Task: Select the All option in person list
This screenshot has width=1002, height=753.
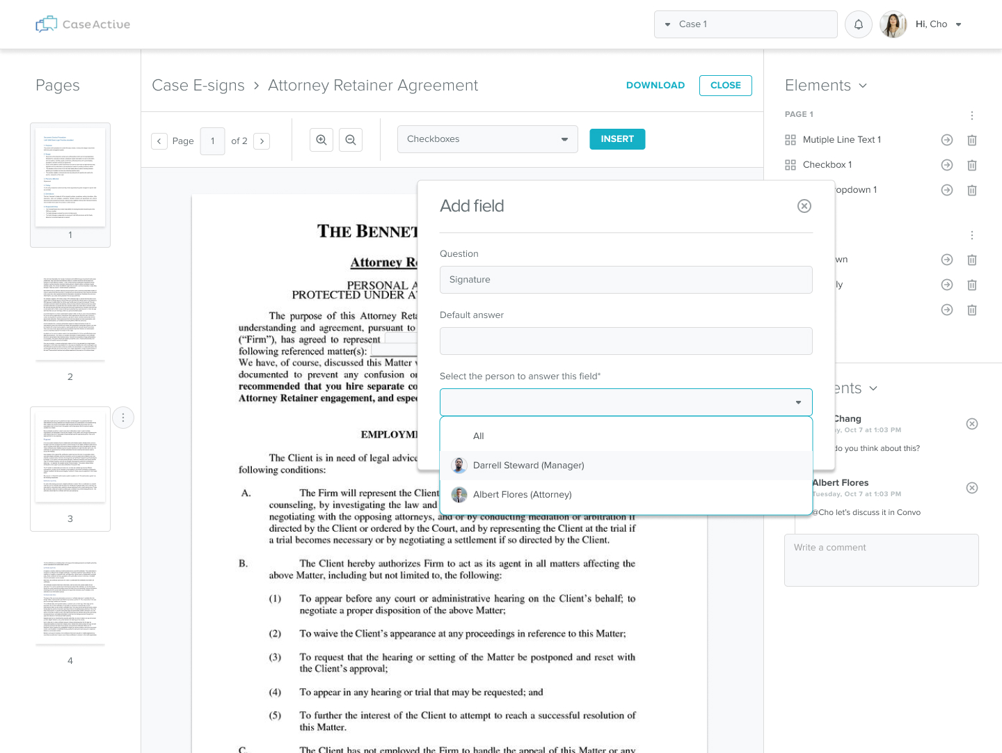Action: pyautogui.click(x=479, y=436)
